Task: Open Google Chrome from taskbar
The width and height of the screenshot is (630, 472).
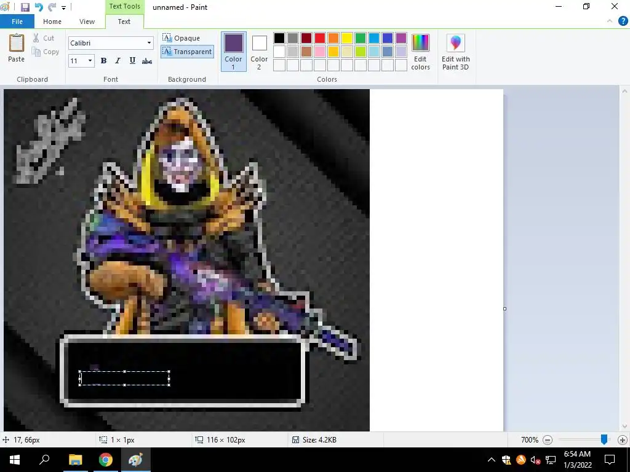Action: point(106,460)
